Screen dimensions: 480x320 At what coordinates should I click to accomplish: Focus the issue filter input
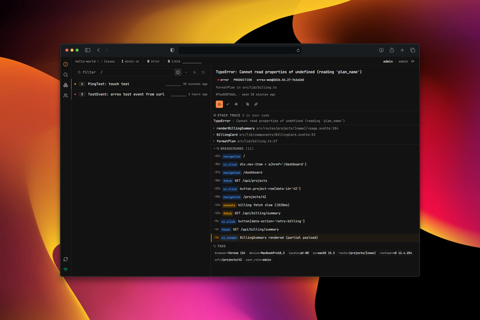(123, 72)
